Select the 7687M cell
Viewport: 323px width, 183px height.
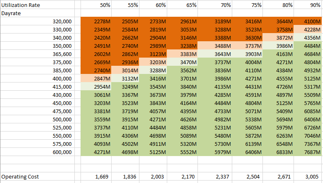pyautogui.click(x=308, y=152)
